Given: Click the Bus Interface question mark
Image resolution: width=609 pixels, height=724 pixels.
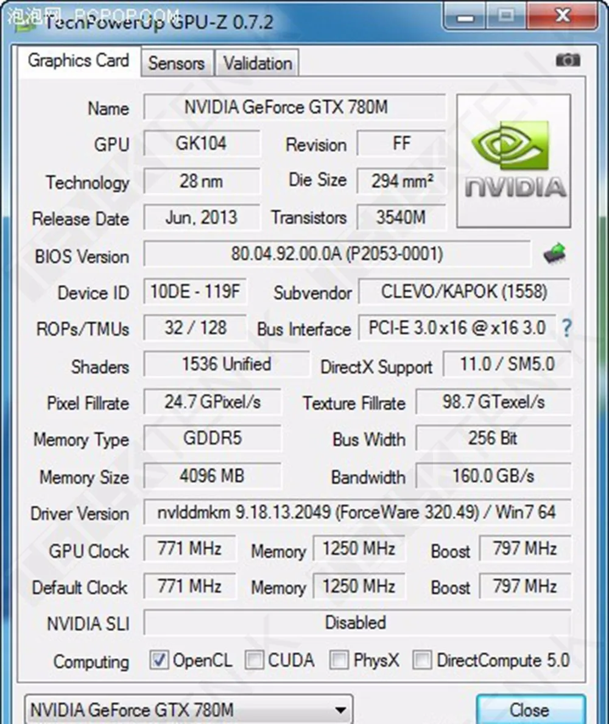Looking at the screenshot, I should tap(566, 328).
